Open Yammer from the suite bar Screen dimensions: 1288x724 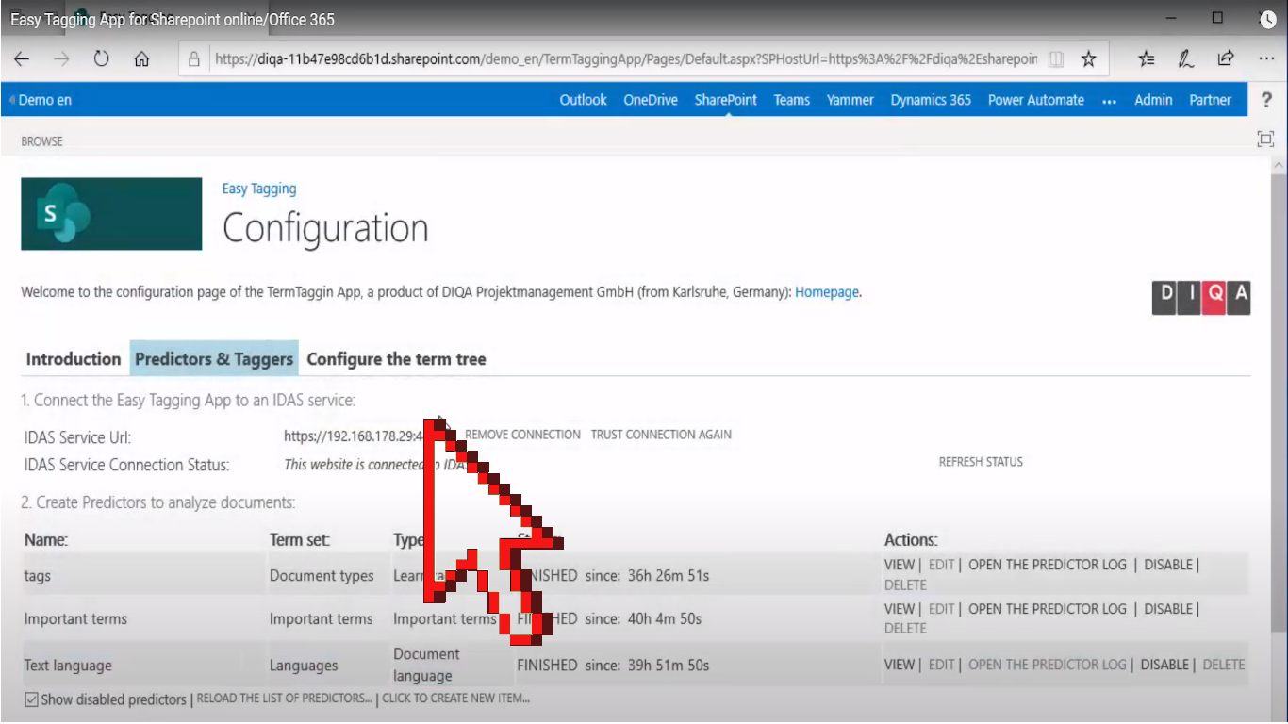pyautogui.click(x=850, y=100)
